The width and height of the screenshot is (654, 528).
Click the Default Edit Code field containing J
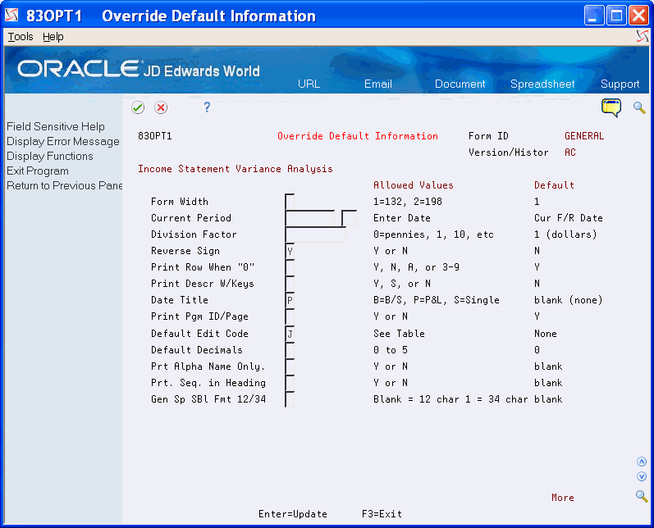coord(290,334)
